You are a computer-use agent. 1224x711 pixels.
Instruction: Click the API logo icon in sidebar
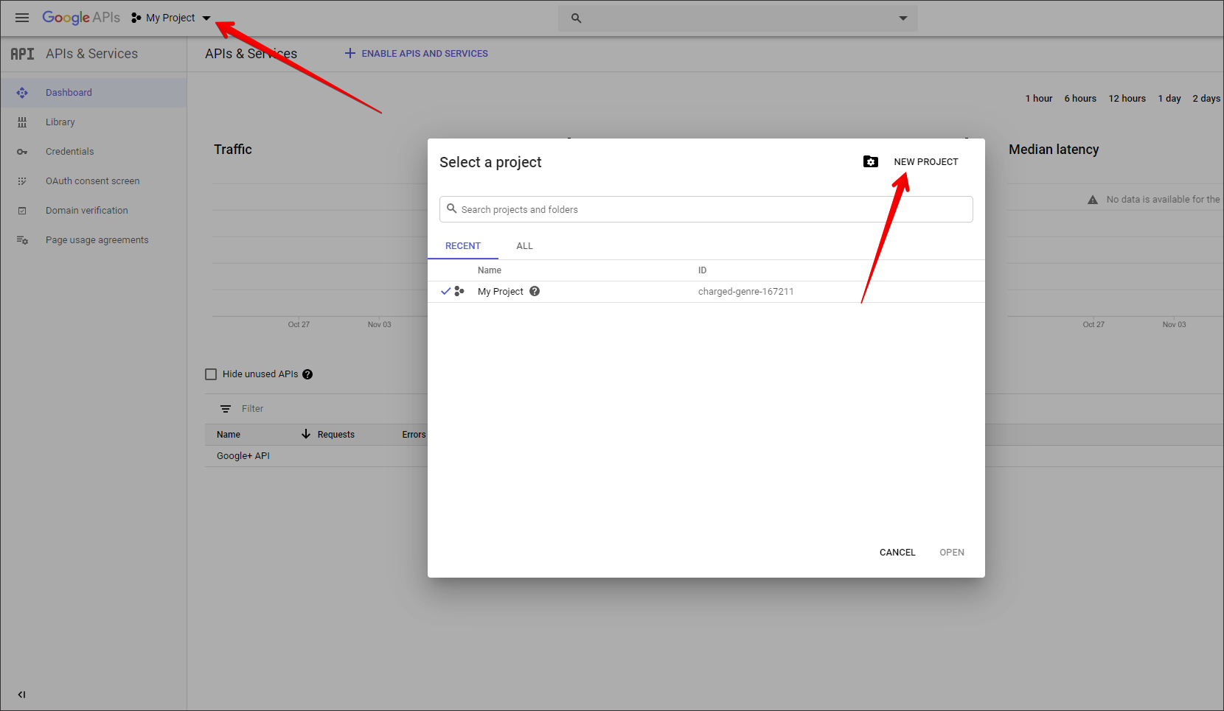(x=22, y=54)
